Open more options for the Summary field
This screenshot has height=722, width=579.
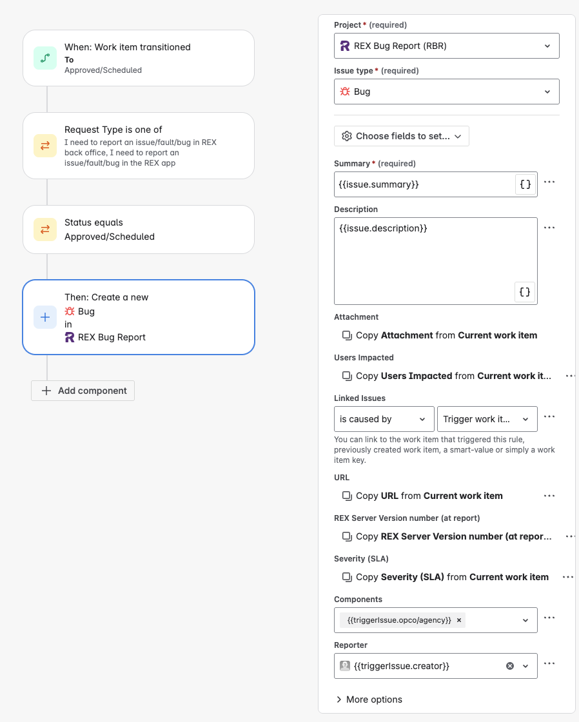549,182
